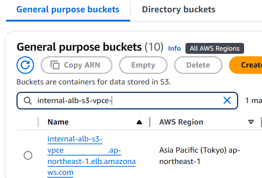Click the All AWS Regions badge
This screenshot has width=262, height=178.
pyautogui.click(x=215, y=49)
